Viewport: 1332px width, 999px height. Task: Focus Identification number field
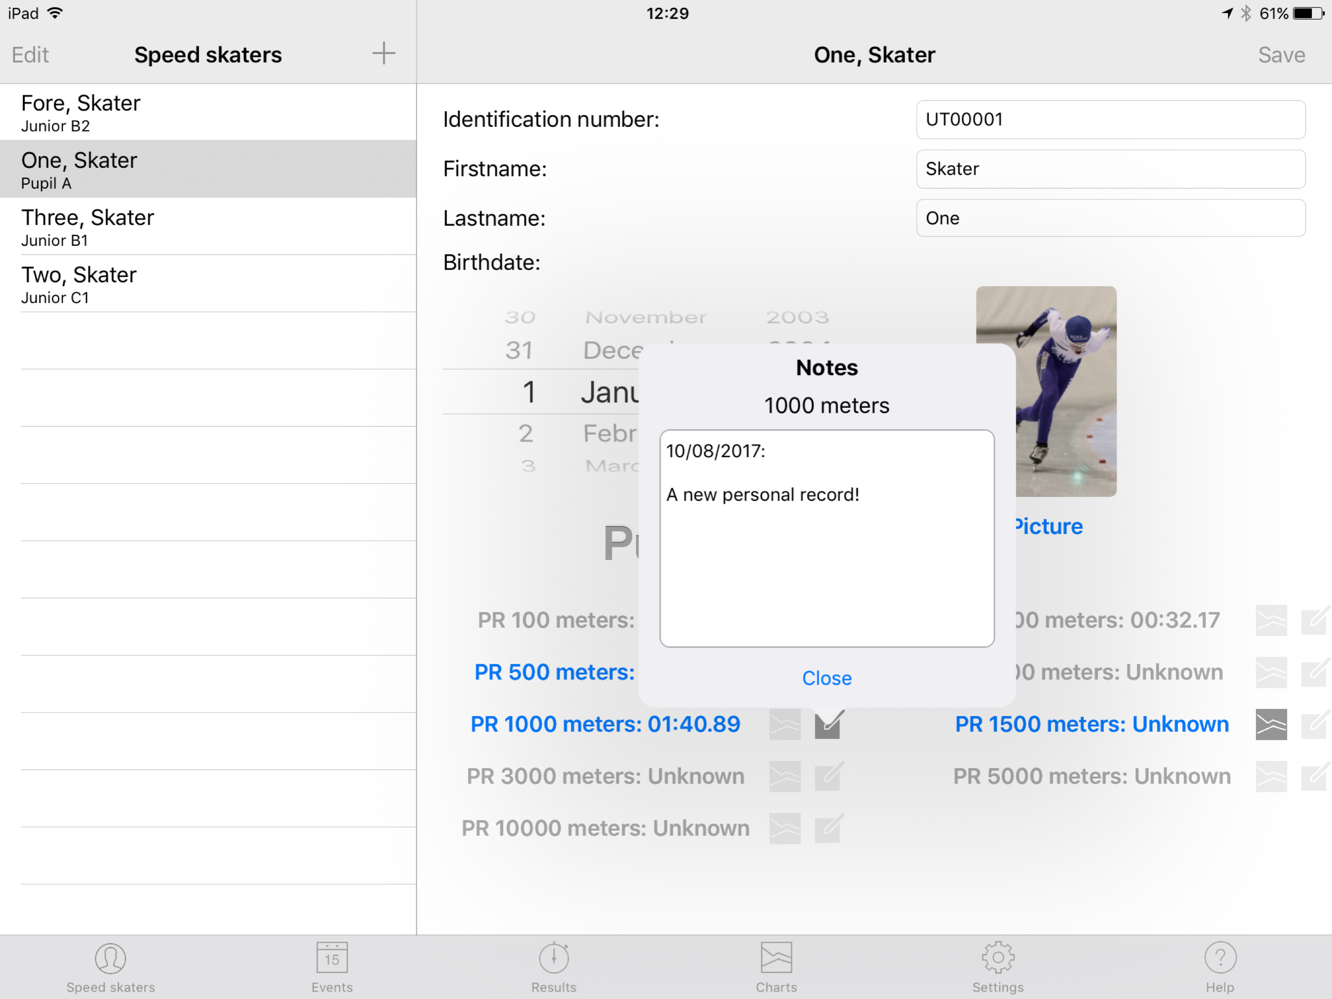coord(1111,120)
